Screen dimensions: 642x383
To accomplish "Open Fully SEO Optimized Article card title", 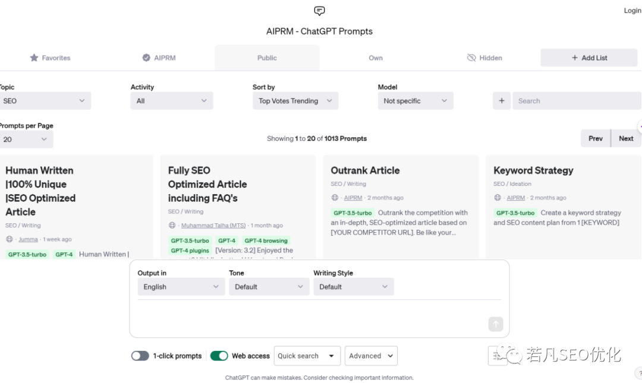I will pos(207,184).
